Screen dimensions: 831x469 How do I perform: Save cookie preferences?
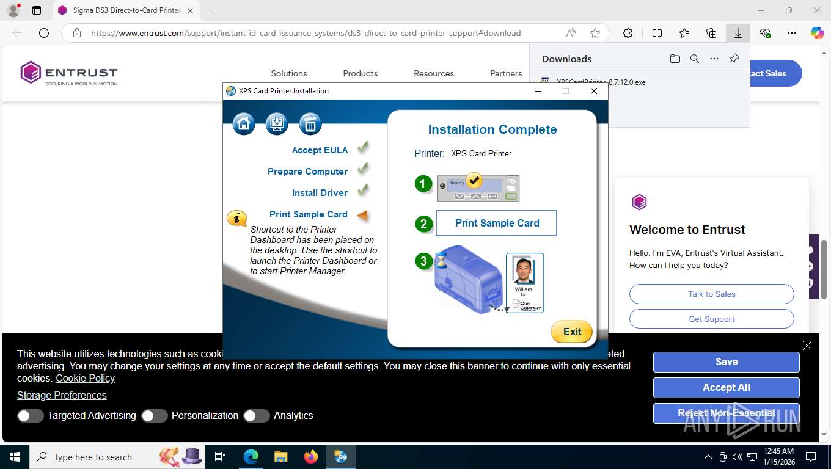[x=727, y=362]
